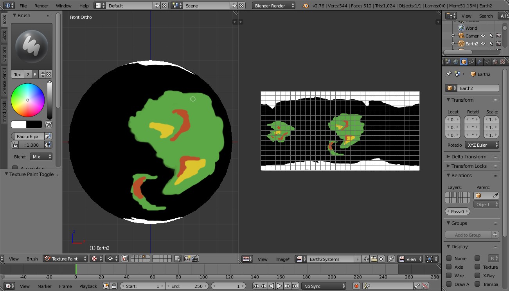
Task: Open the Modifiers wrench tab
Action: (480, 62)
